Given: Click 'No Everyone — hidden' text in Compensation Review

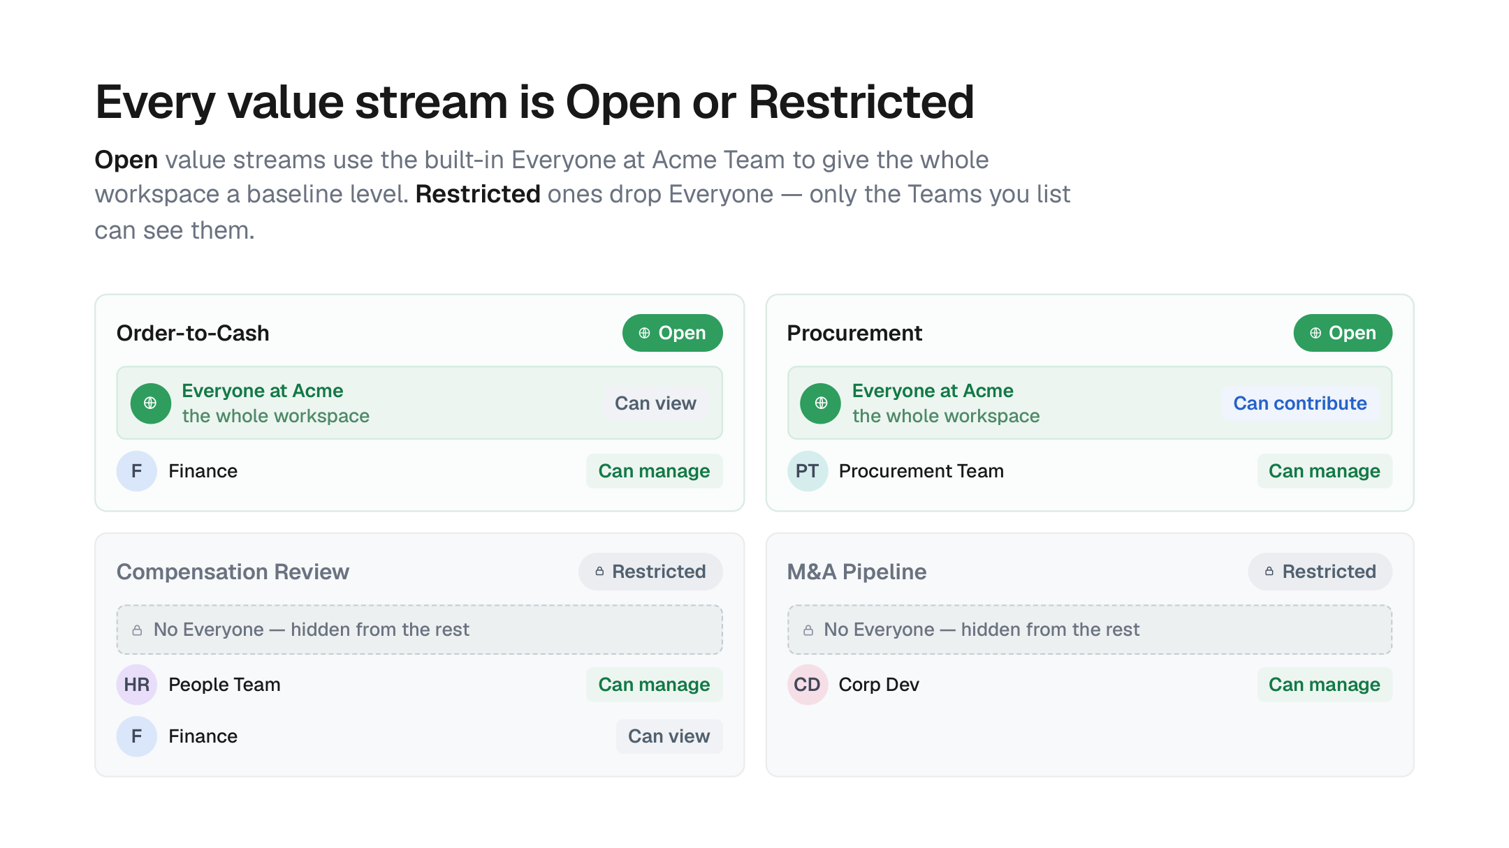Looking at the screenshot, I should click(x=312, y=630).
